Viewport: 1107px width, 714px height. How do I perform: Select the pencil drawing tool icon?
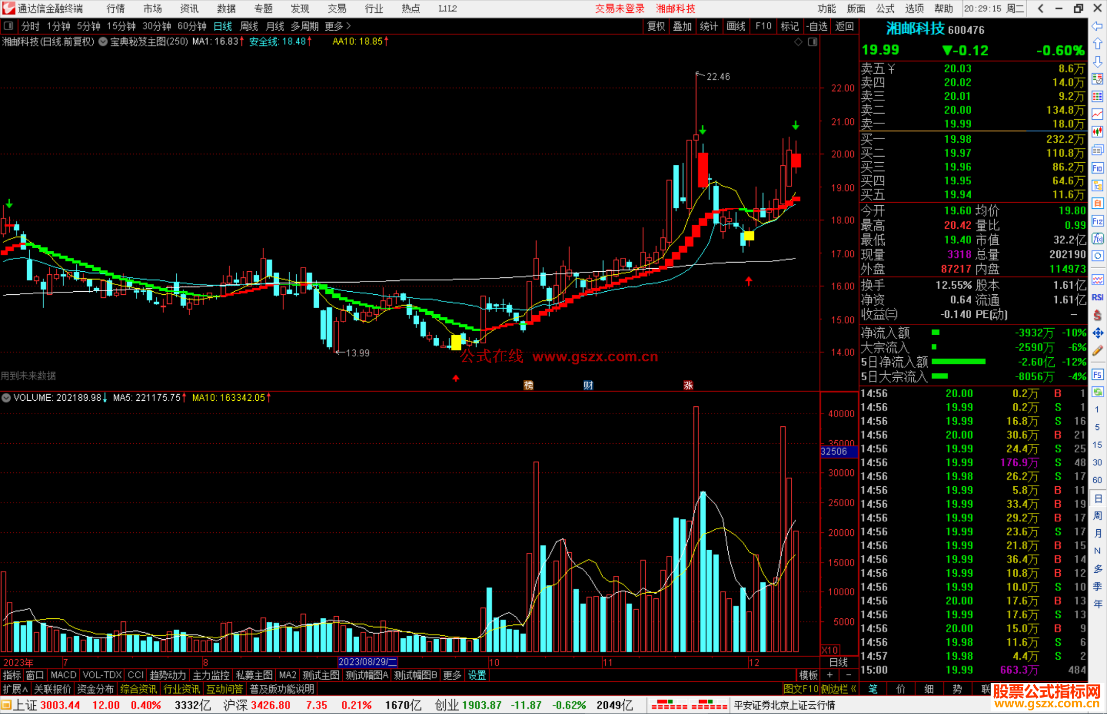(1097, 351)
